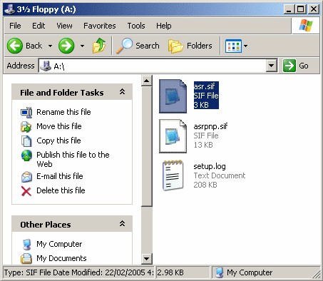This screenshot has height=281, width=323.
Task: Open the Views dropdown arrow
Action: pos(245,46)
